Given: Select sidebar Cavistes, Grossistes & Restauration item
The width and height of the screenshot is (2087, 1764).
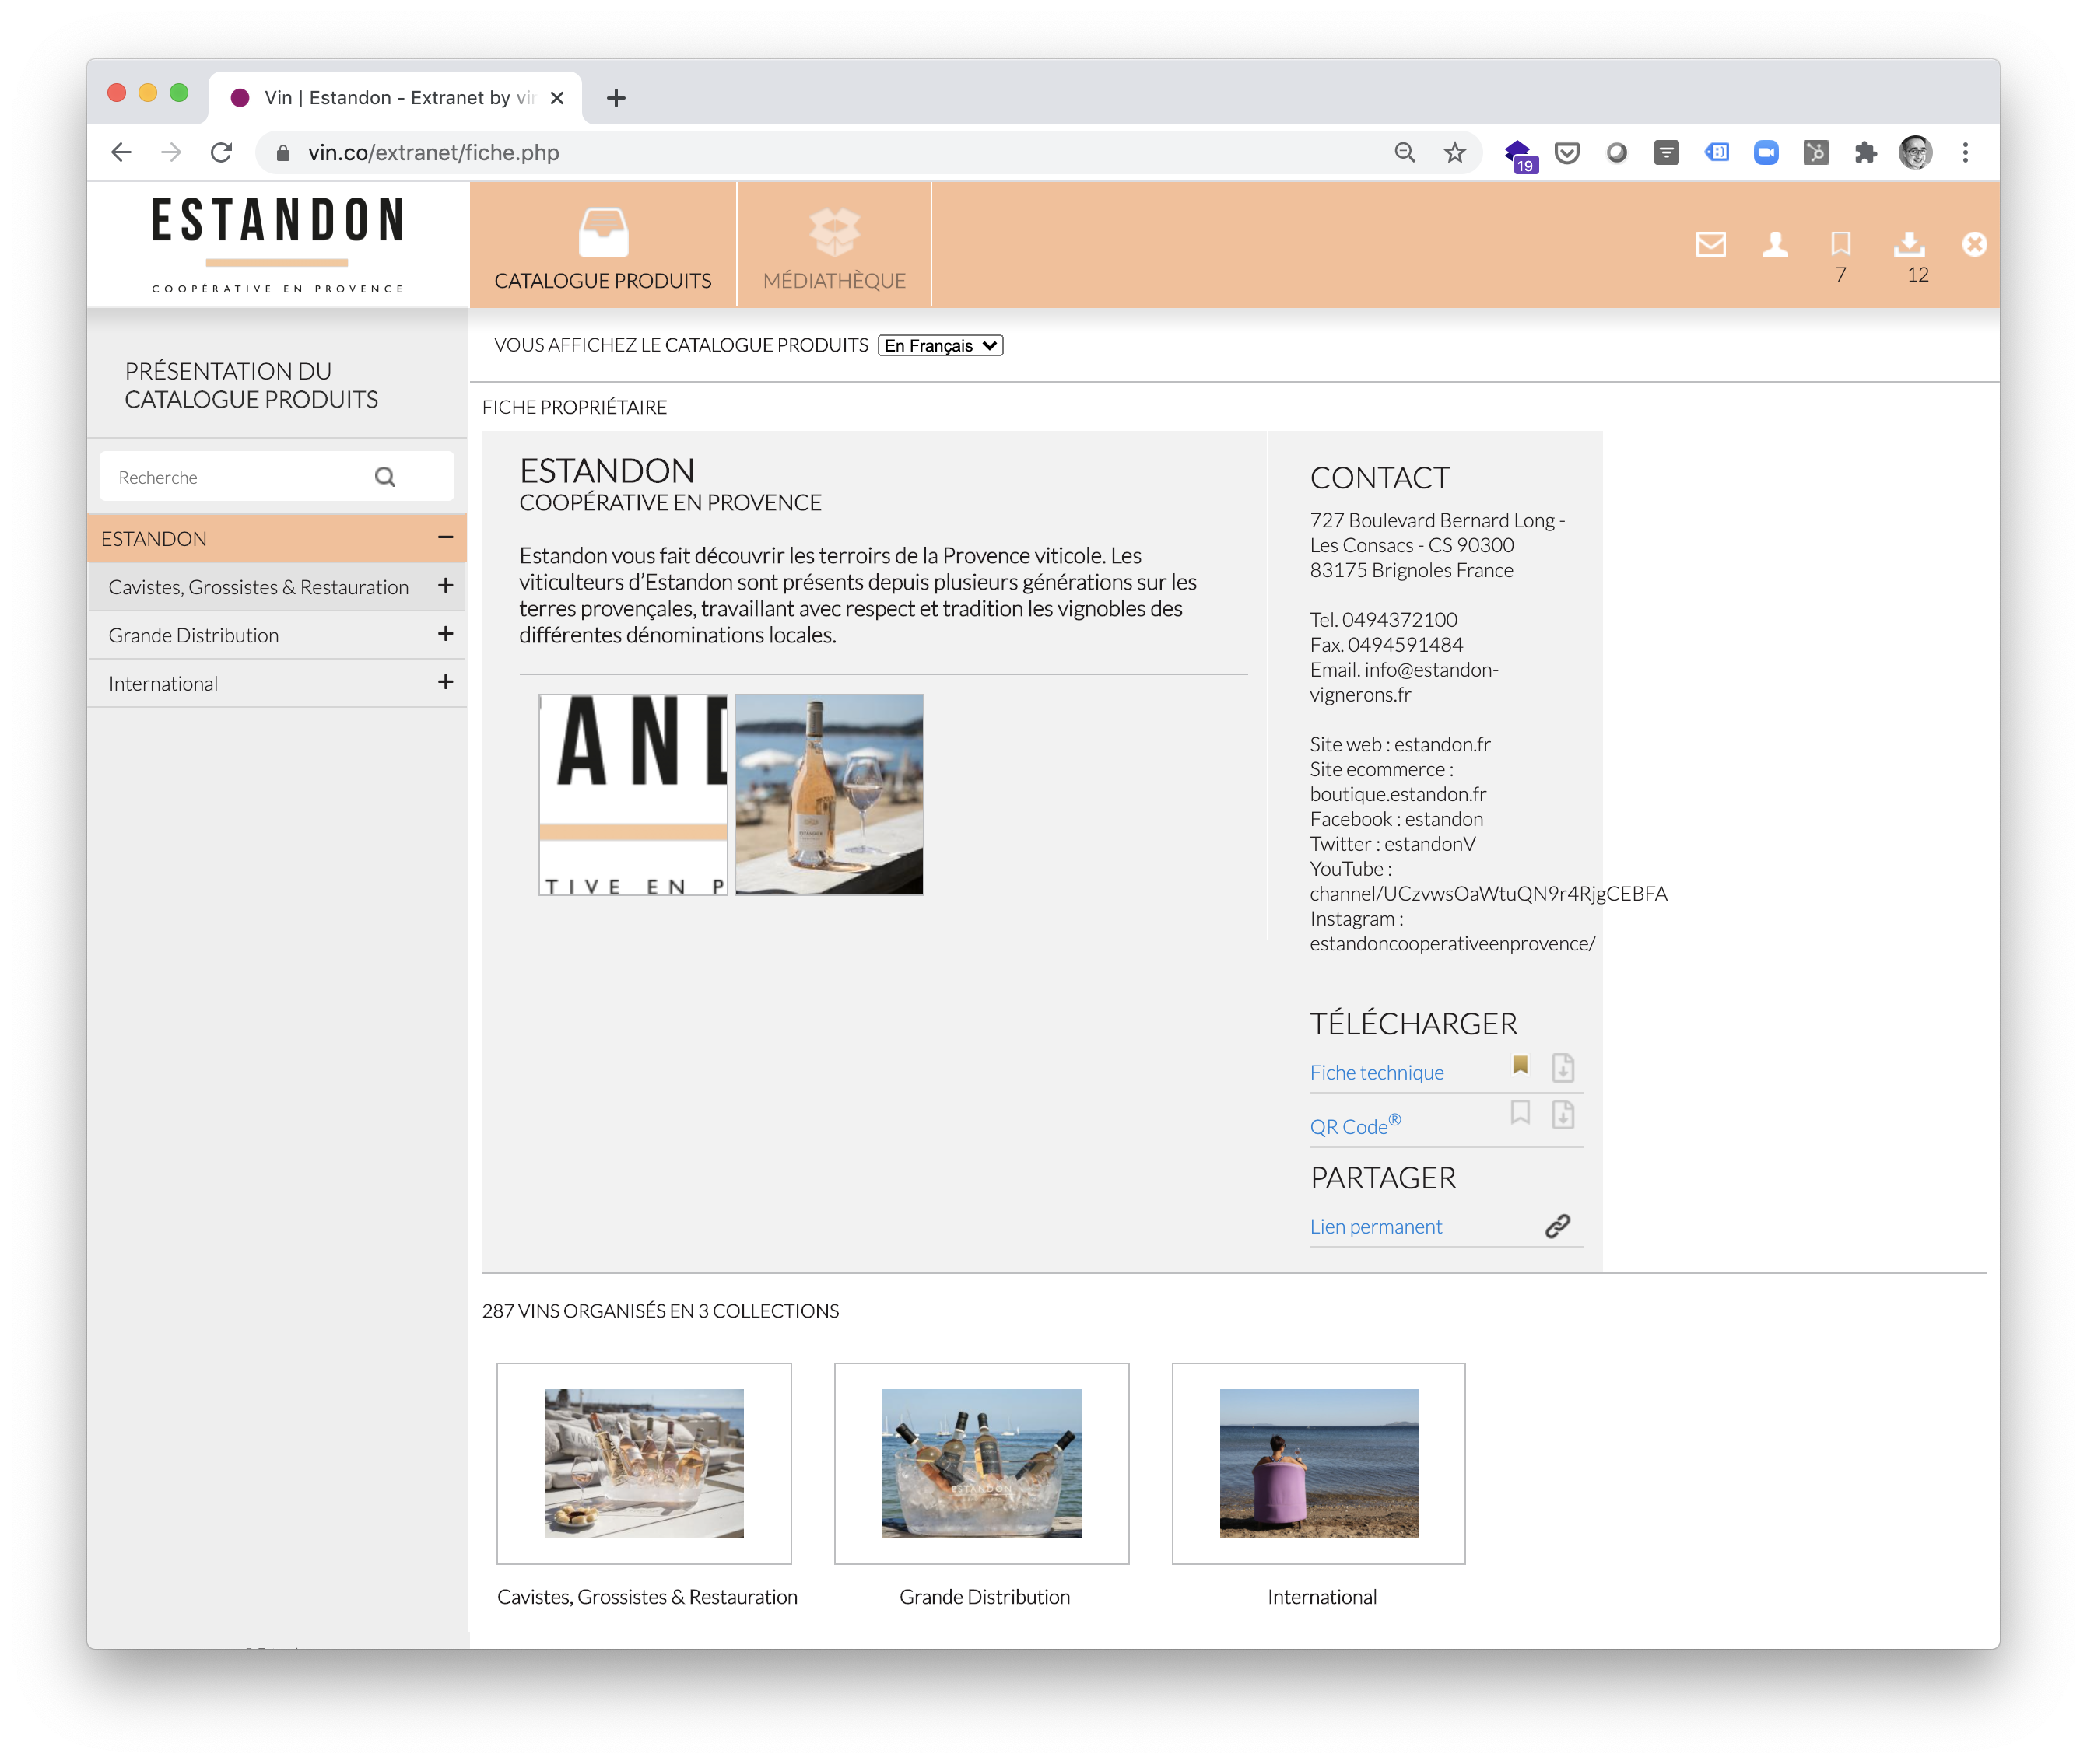Looking at the screenshot, I should click(x=258, y=587).
